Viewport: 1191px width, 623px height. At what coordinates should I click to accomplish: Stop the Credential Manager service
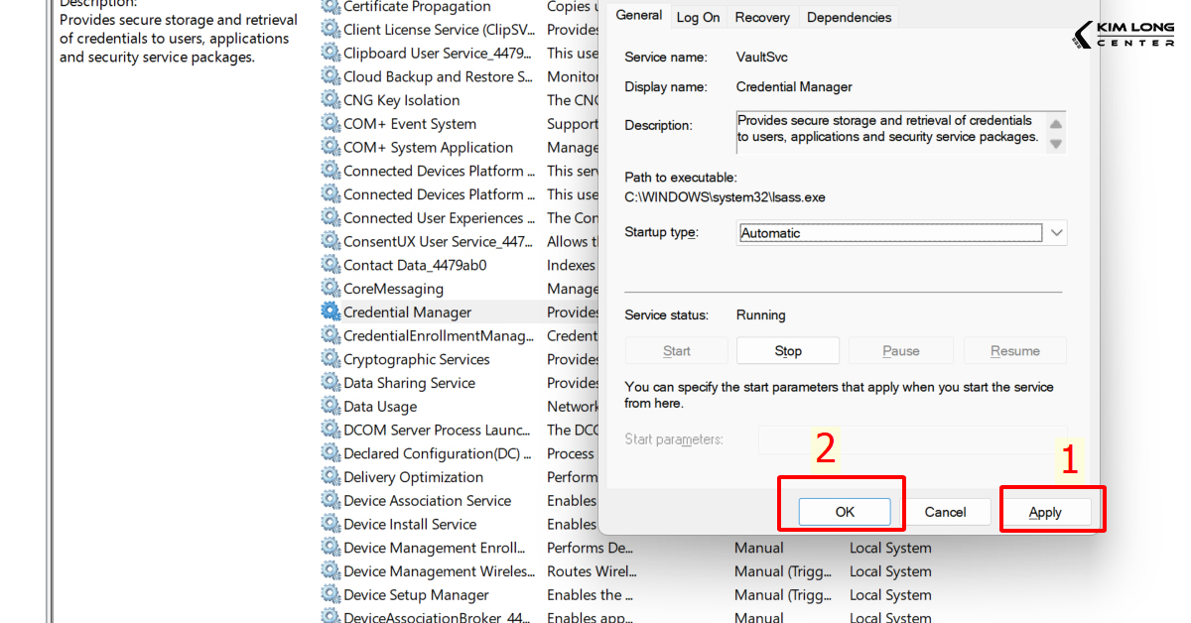coord(787,350)
